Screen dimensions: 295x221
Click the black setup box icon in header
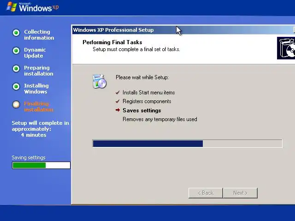286,48
